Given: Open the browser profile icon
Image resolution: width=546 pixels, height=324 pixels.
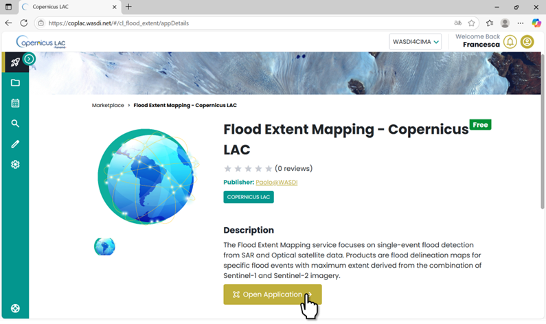Looking at the screenshot, I should (x=505, y=23).
